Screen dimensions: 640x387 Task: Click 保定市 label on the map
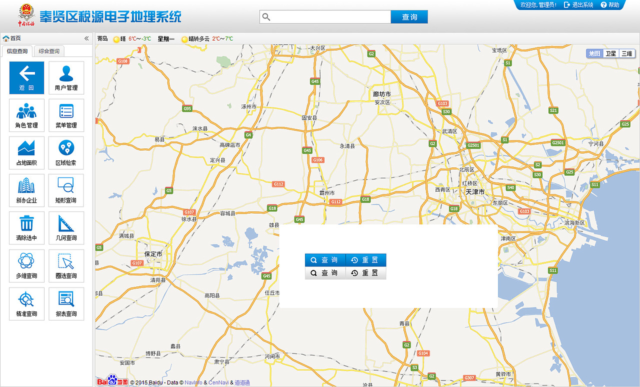(x=153, y=254)
